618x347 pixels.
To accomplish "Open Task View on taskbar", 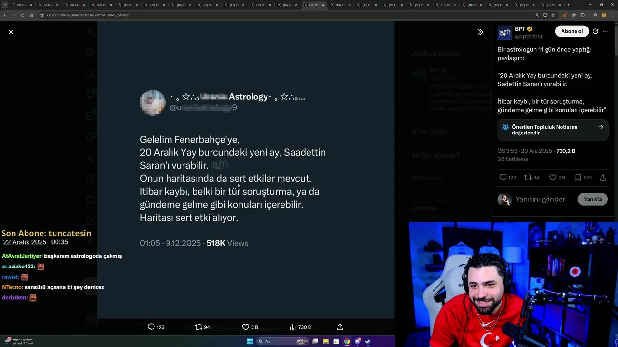I will click(x=315, y=341).
